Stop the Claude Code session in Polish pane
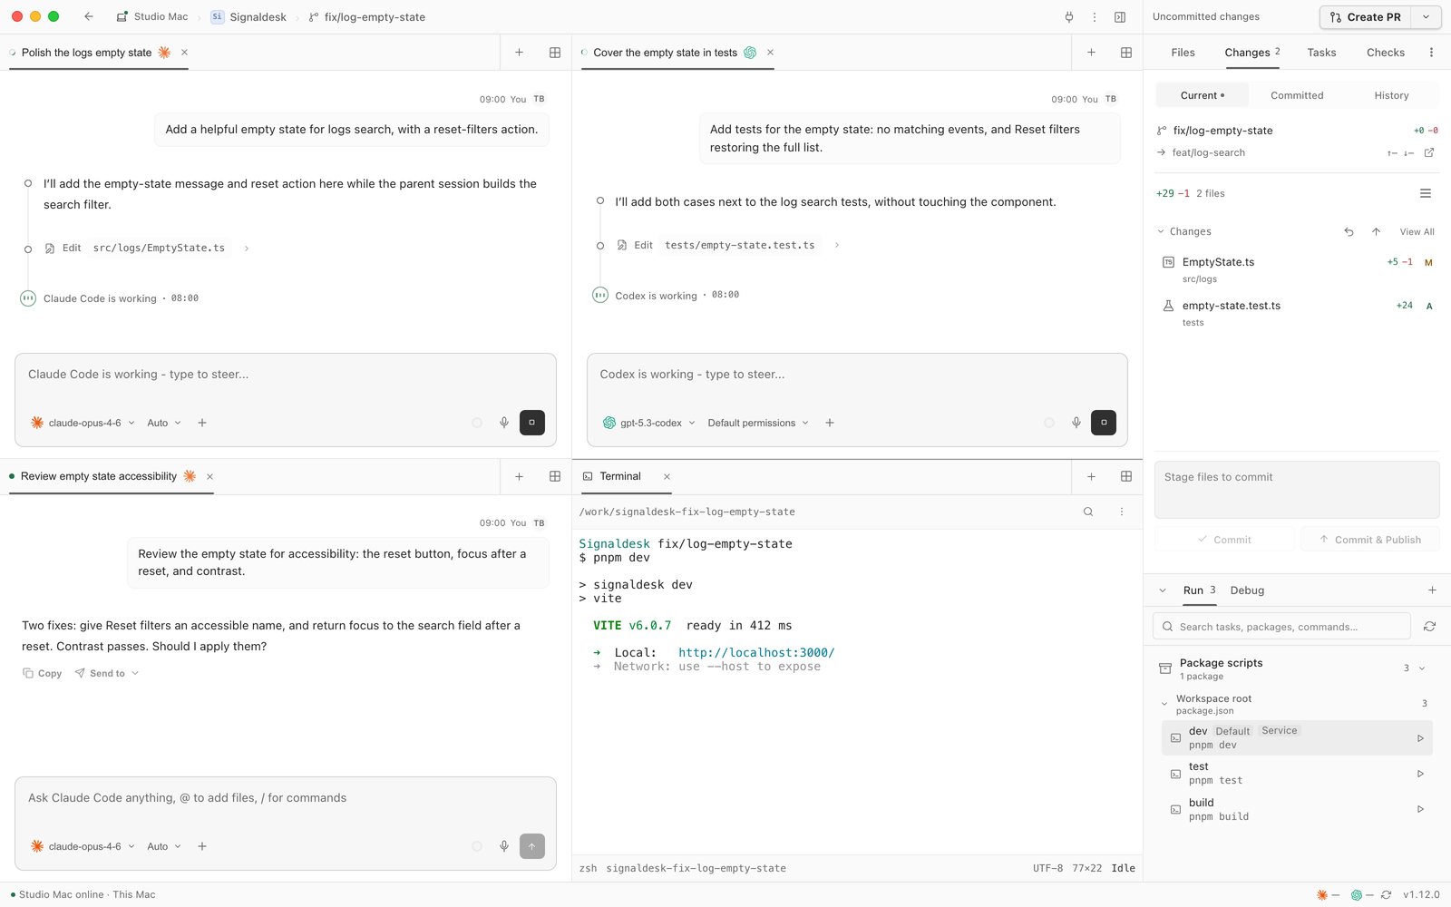The width and height of the screenshot is (1451, 907). pyautogui.click(x=531, y=423)
